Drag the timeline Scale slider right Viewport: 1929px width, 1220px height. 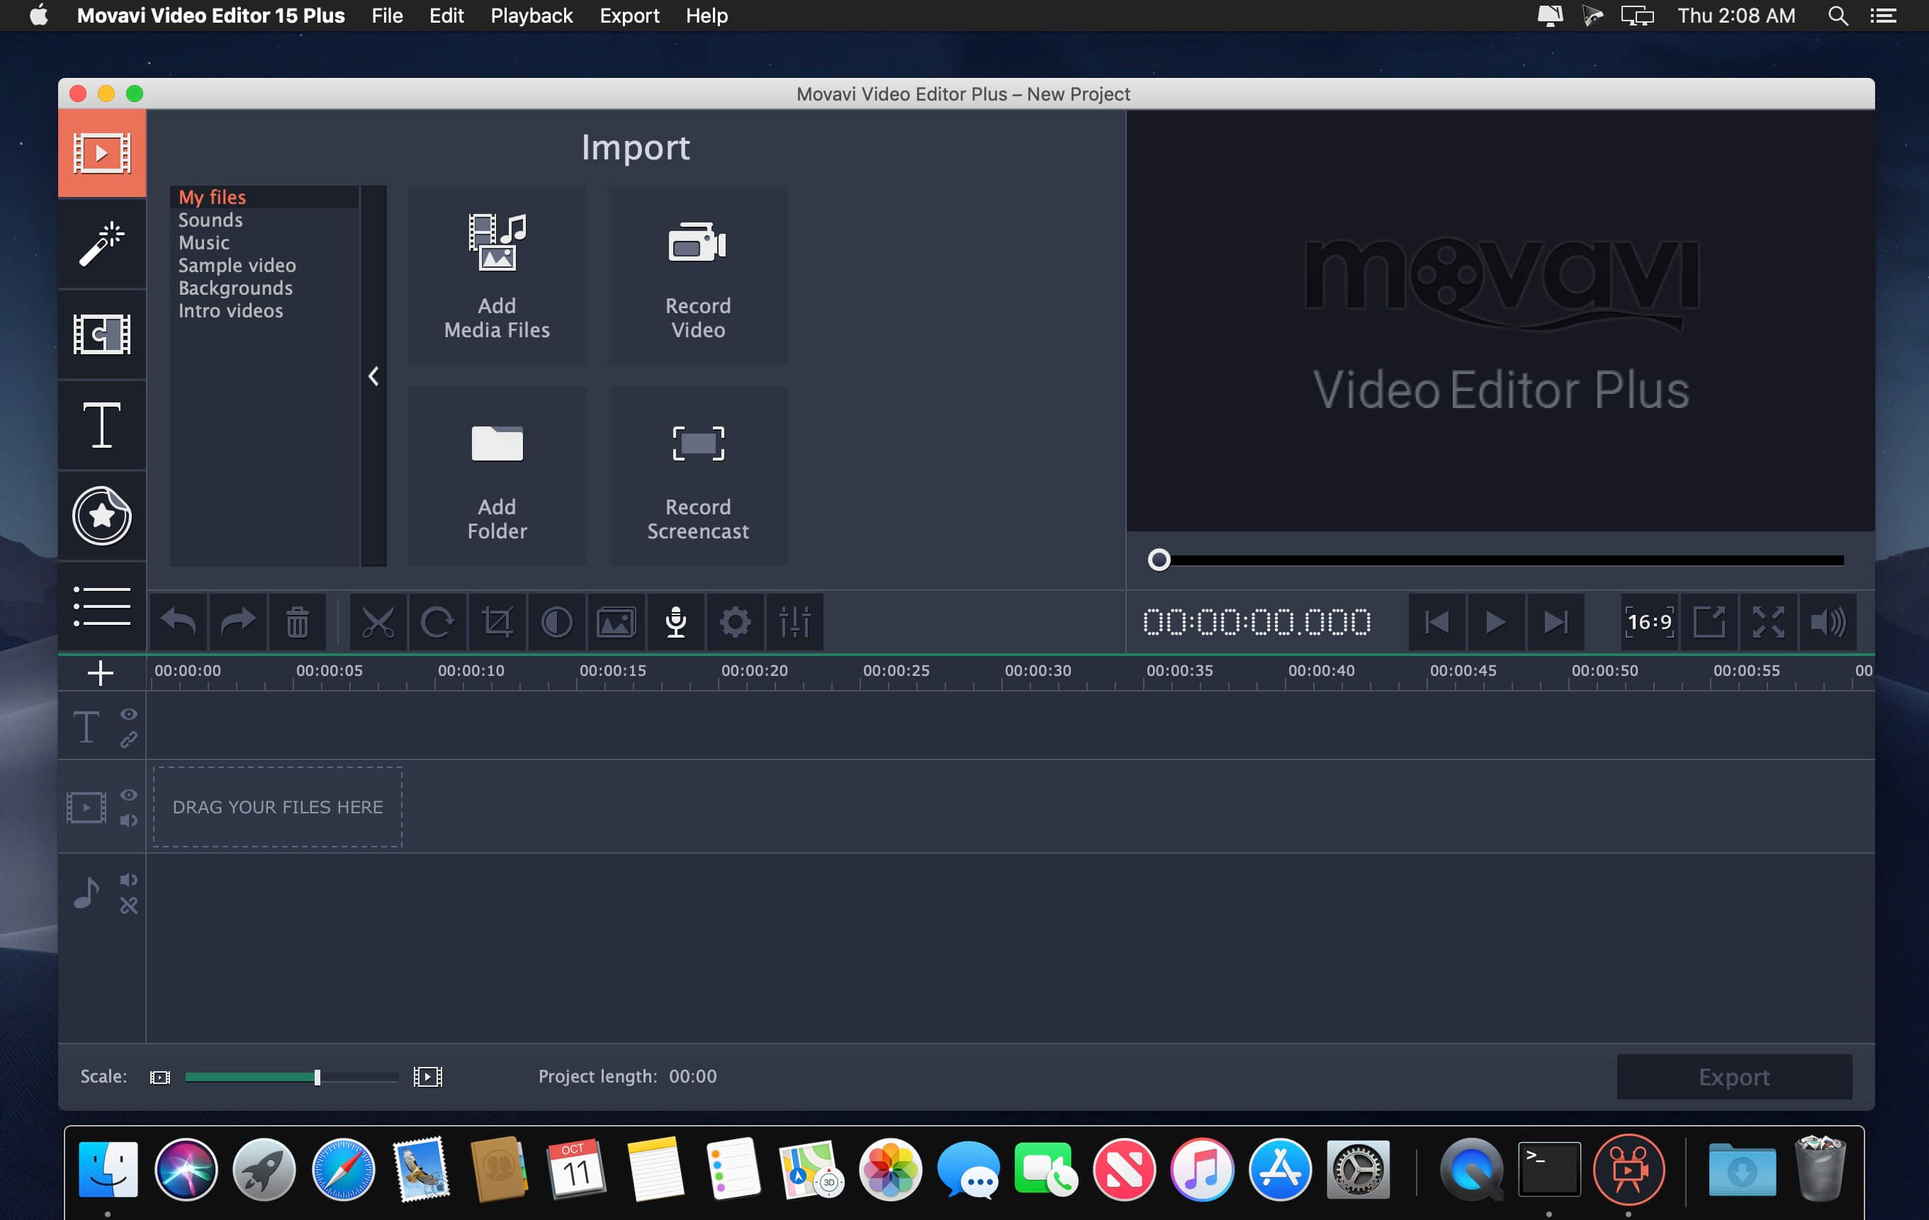point(317,1077)
